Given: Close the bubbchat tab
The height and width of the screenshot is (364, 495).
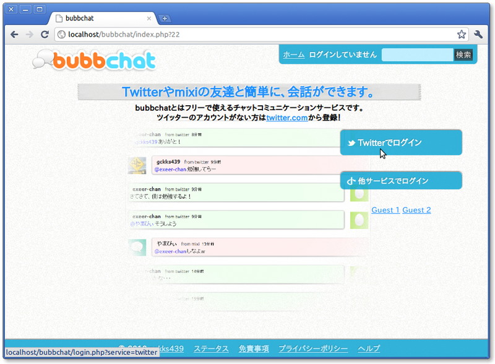Looking at the screenshot, I should coord(149,19).
